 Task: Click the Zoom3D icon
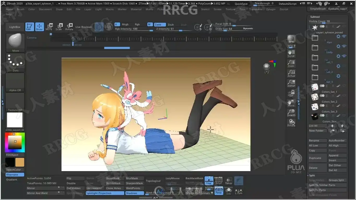coord(291,113)
